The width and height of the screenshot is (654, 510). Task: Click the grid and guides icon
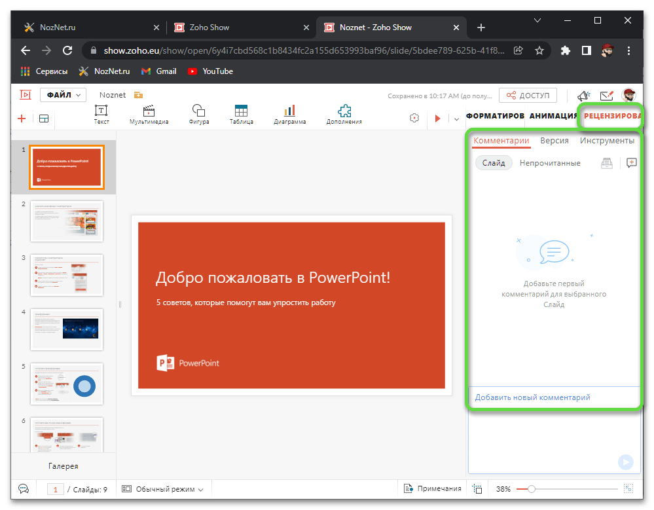(x=477, y=489)
